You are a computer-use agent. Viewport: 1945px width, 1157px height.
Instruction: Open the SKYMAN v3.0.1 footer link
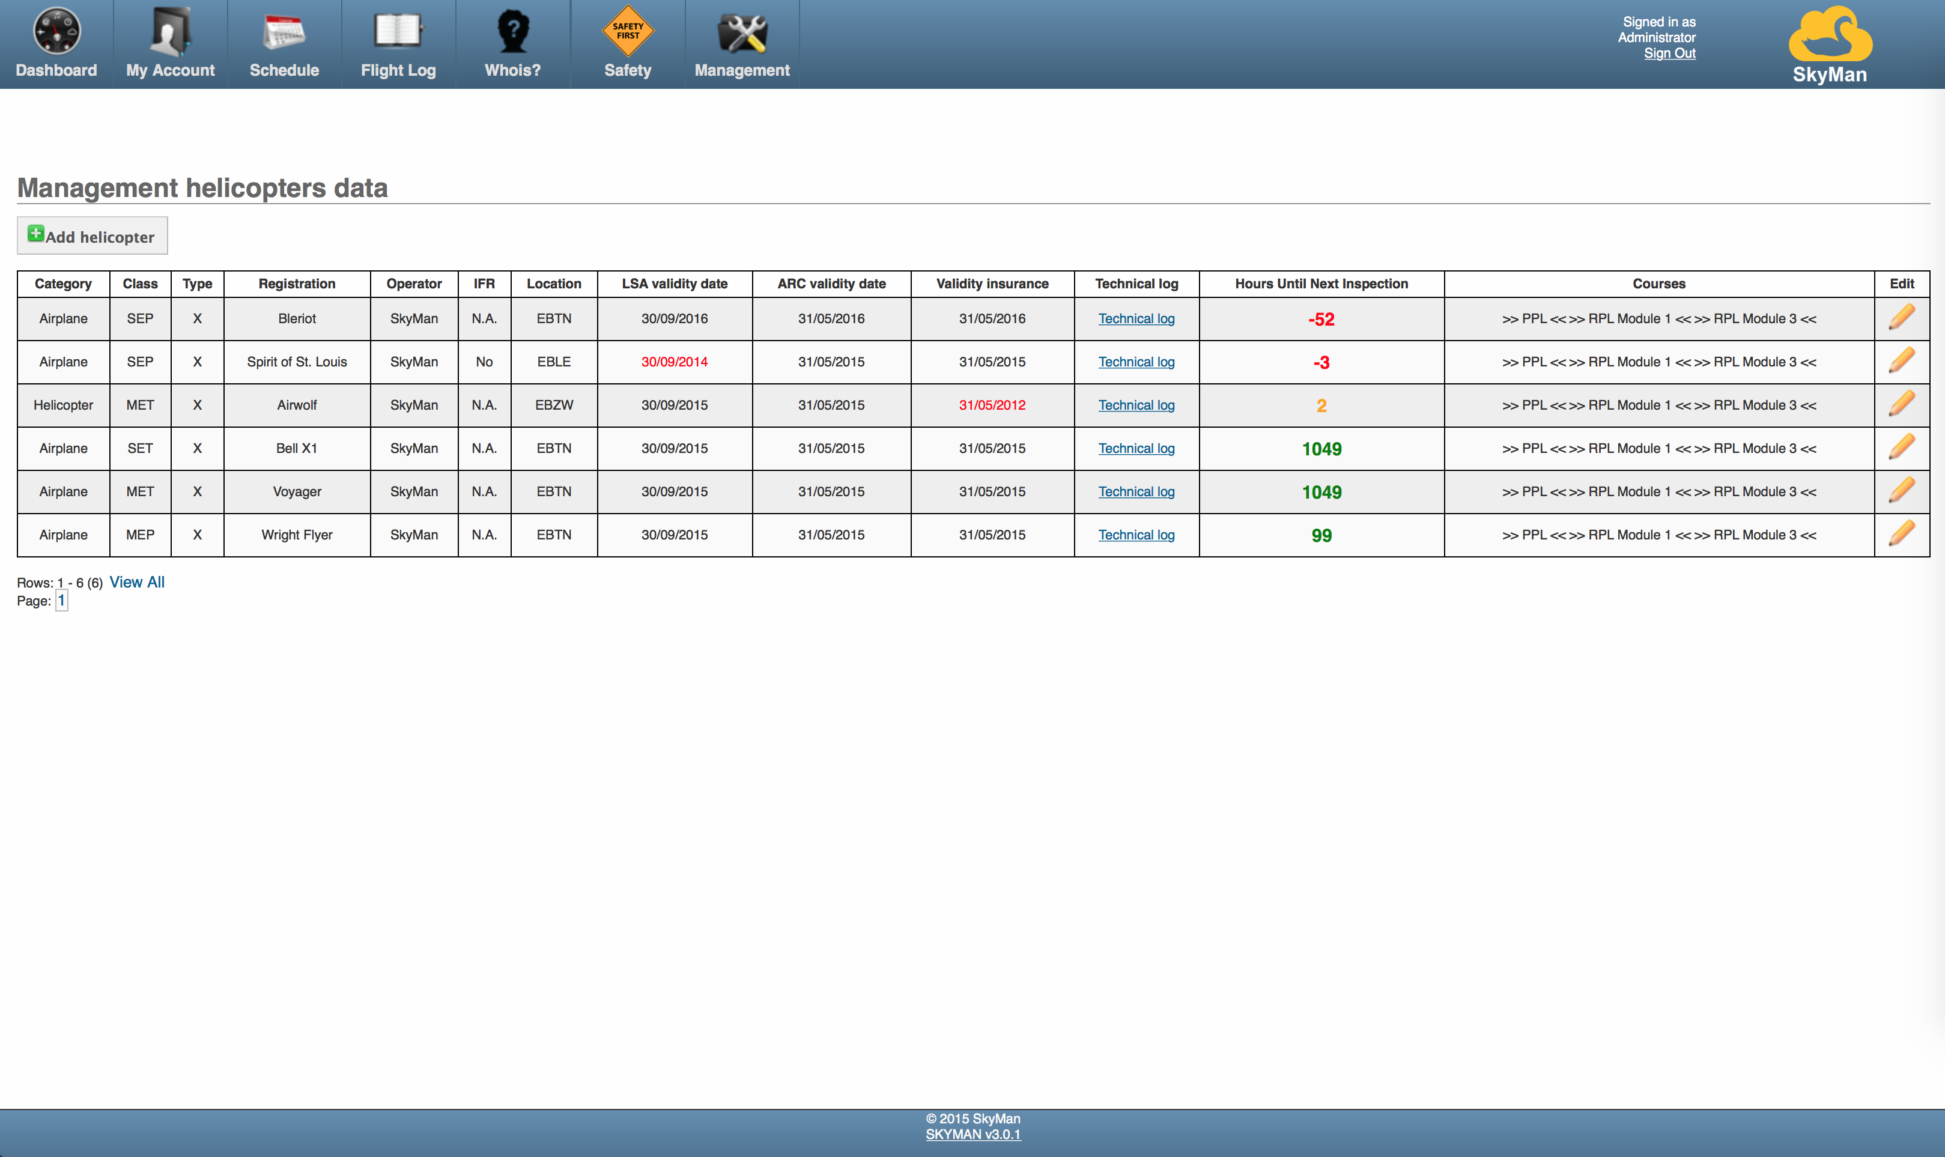point(973,1134)
